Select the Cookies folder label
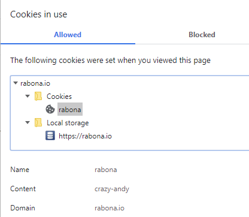Viewport: 249px width, 217px height. tap(59, 97)
